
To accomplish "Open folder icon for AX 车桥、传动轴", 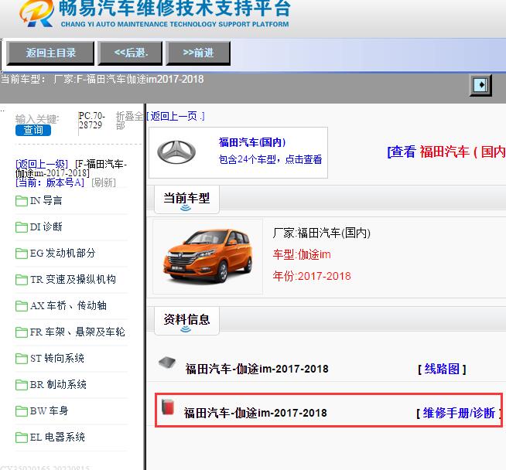I will pos(22,306).
